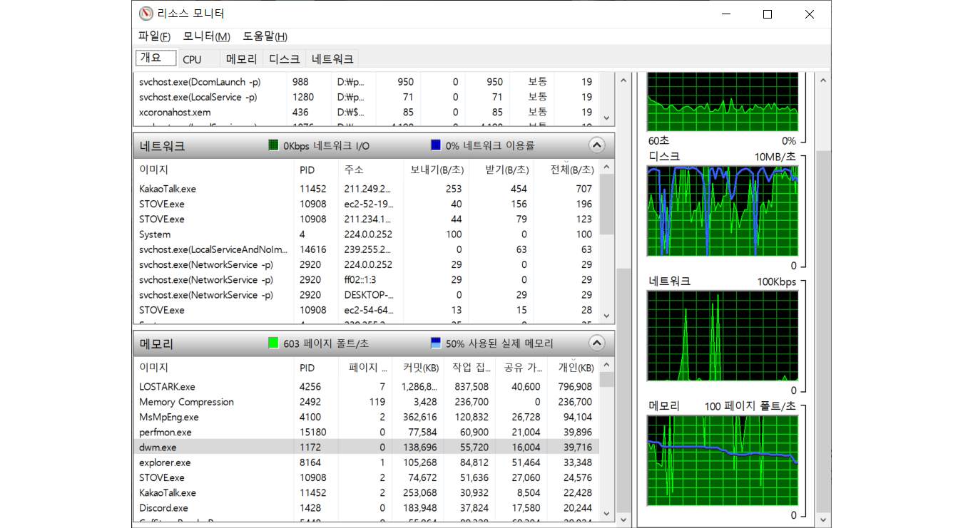The image size is (963, 528).
Task: Sort memory list by its PID header
Action: 316,368
